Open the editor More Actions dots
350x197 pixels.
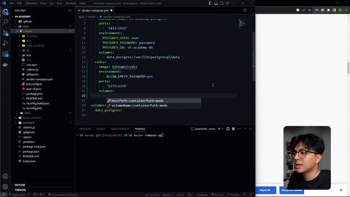click(250, 10)
